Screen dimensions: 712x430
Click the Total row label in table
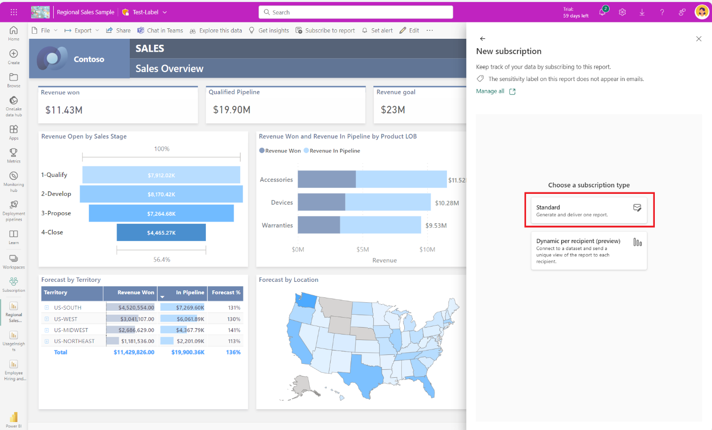pos(61,352)
